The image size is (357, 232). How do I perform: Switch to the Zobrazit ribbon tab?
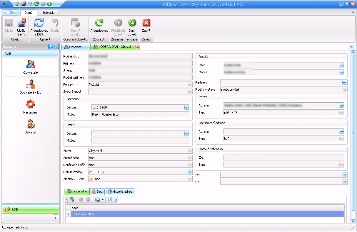click(x=48, y=13)
